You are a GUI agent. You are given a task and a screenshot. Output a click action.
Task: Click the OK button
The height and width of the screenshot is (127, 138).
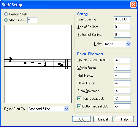[x=82, y=119]
